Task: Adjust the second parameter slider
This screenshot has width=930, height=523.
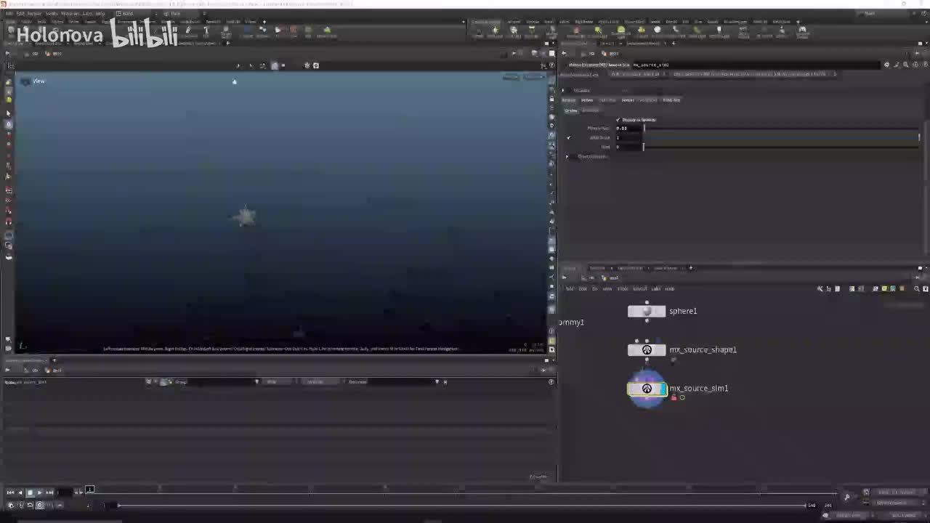Action: click(x=781, y=137)
